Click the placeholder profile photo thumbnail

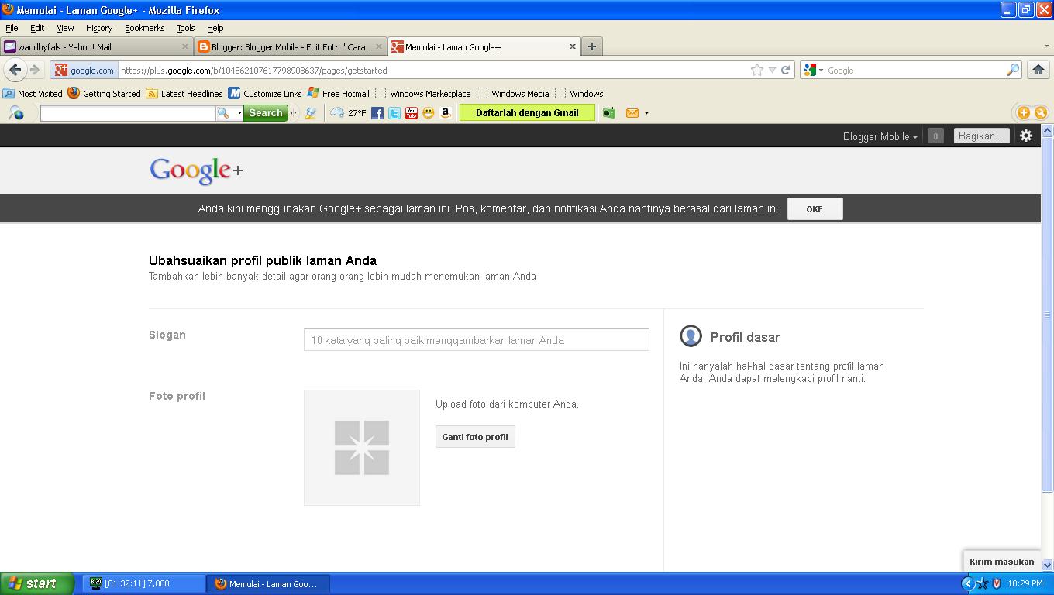[362, 448]
